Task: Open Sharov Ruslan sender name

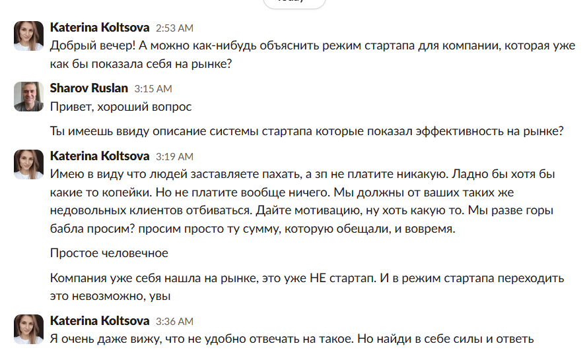Action: (89, 88)
